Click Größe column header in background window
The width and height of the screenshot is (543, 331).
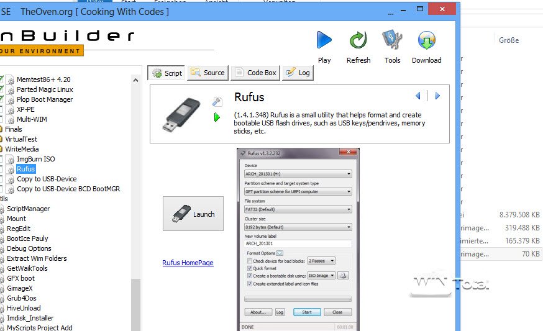pyautogui.click(x=509, y=40)
